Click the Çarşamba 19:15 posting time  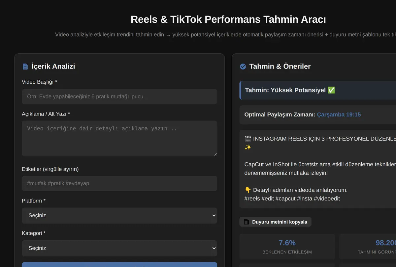[339, 115]
